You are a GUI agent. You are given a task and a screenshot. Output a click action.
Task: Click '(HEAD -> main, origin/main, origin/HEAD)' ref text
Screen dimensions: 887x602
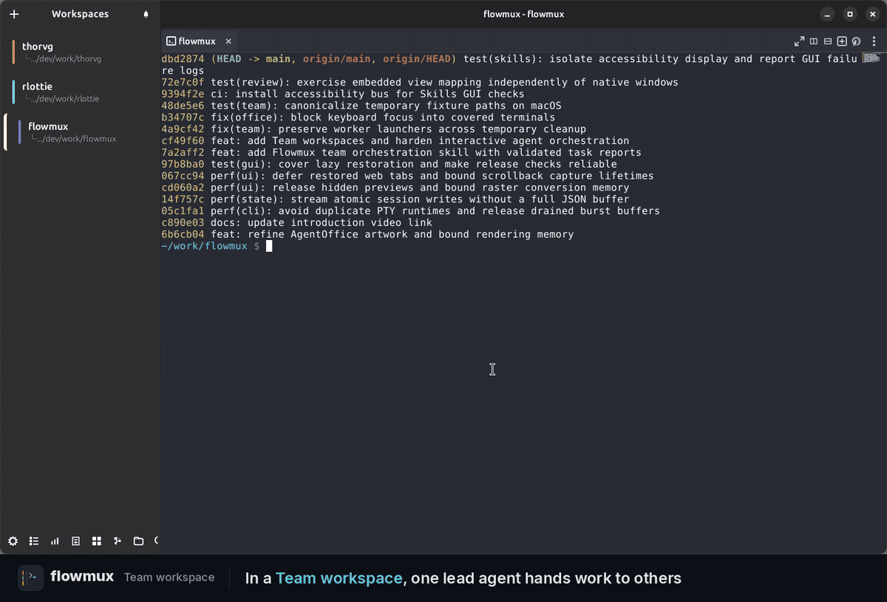tap(334, 59)
